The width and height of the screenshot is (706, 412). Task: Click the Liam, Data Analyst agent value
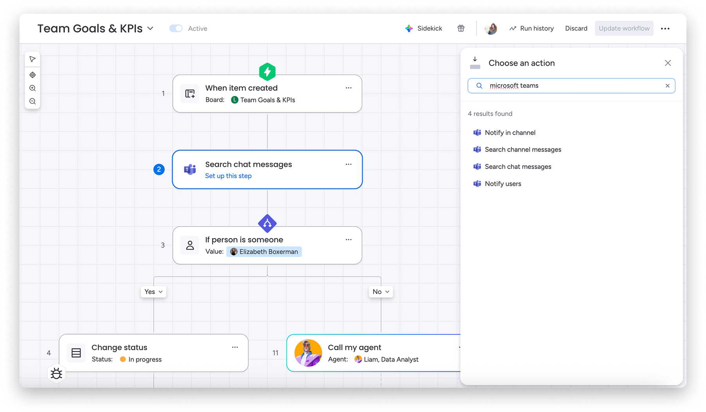[386, 359]
